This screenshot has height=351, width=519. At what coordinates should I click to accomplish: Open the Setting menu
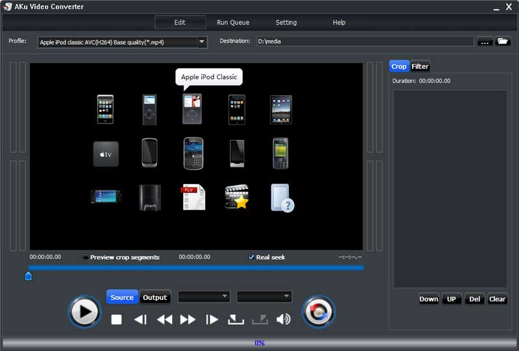(x=286, y=23)
